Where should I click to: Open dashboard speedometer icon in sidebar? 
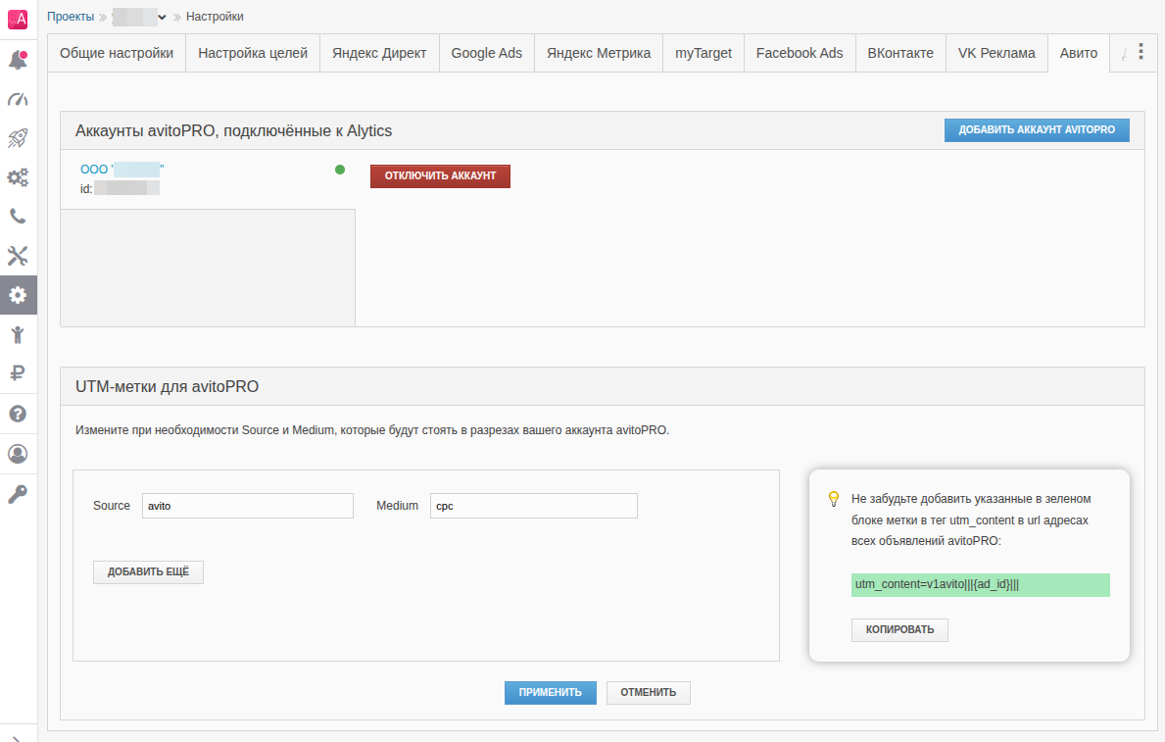tap(18, 99)
